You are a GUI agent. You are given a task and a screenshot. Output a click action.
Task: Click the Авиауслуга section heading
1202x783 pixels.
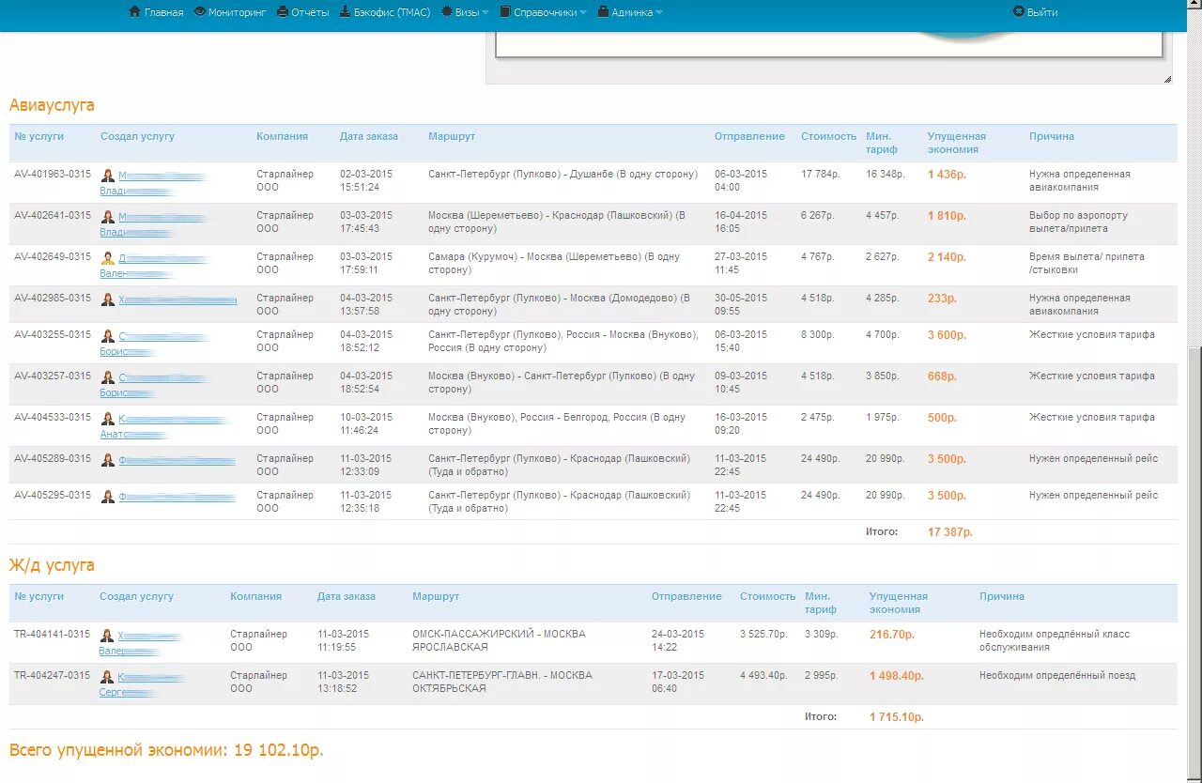[52, 105]
